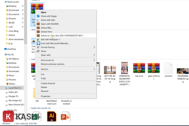
Task: Choose Edit with Notepad++
Action: (x=51, y=39)
